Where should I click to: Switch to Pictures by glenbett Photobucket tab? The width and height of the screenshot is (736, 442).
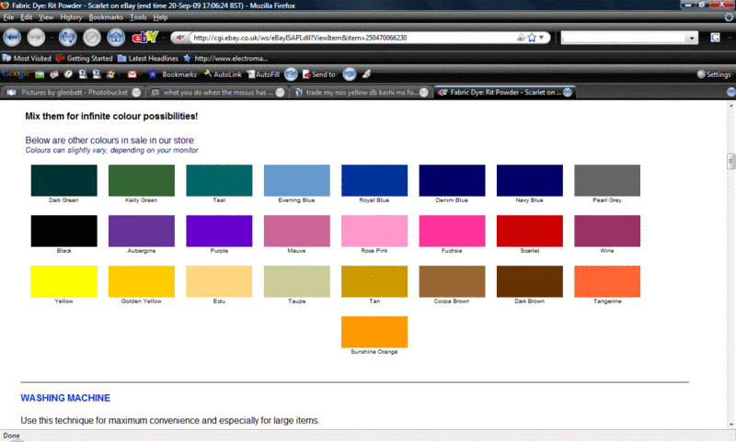coord(69,92)
